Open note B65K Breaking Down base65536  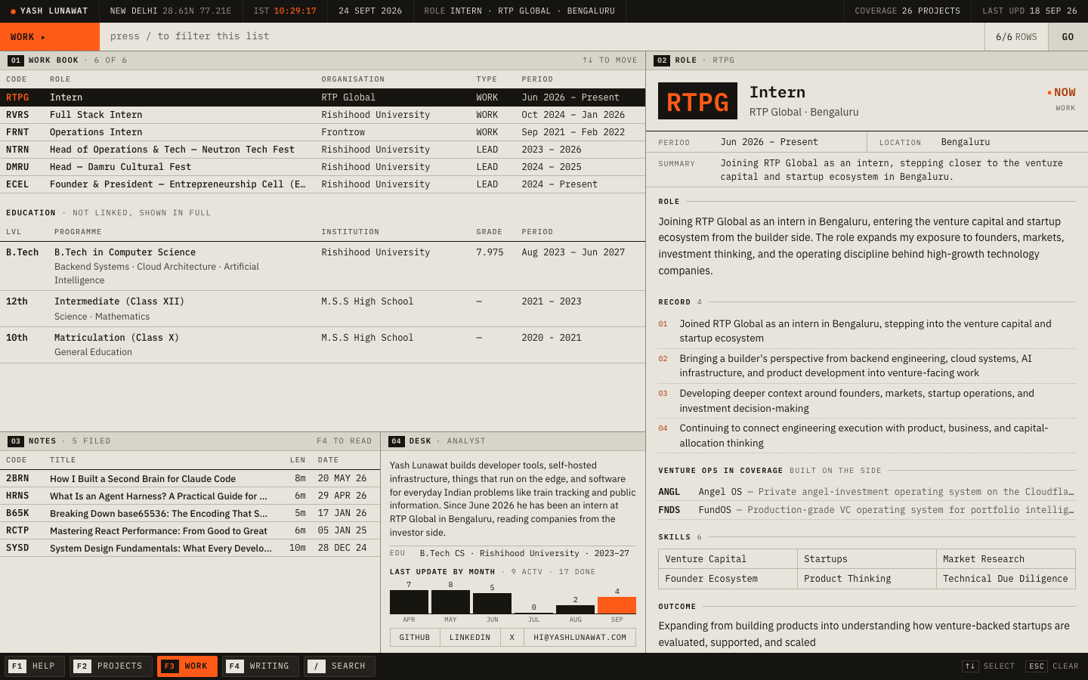coord(190,513)
